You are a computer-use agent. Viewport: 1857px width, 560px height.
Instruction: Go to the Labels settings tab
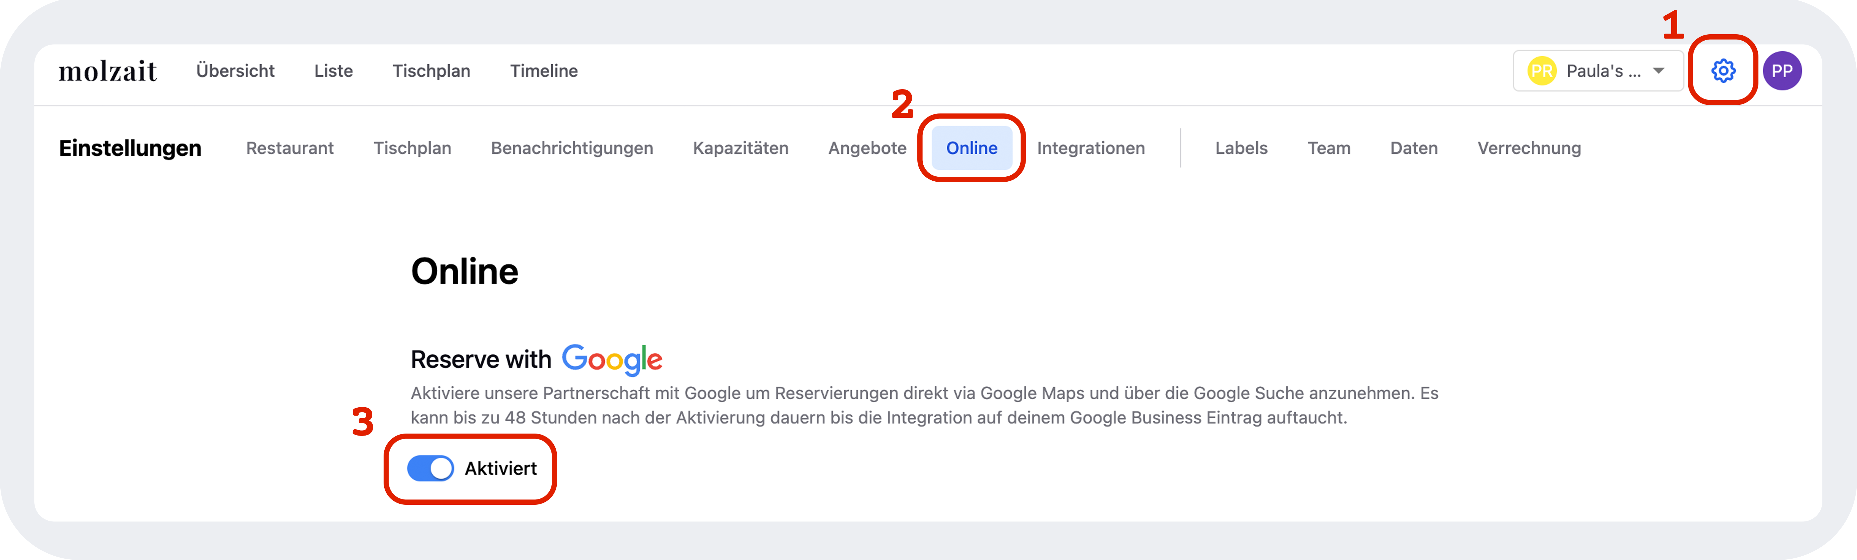[1241, 148]
